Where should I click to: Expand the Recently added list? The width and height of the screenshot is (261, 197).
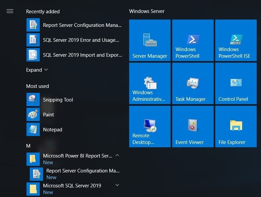37,70
